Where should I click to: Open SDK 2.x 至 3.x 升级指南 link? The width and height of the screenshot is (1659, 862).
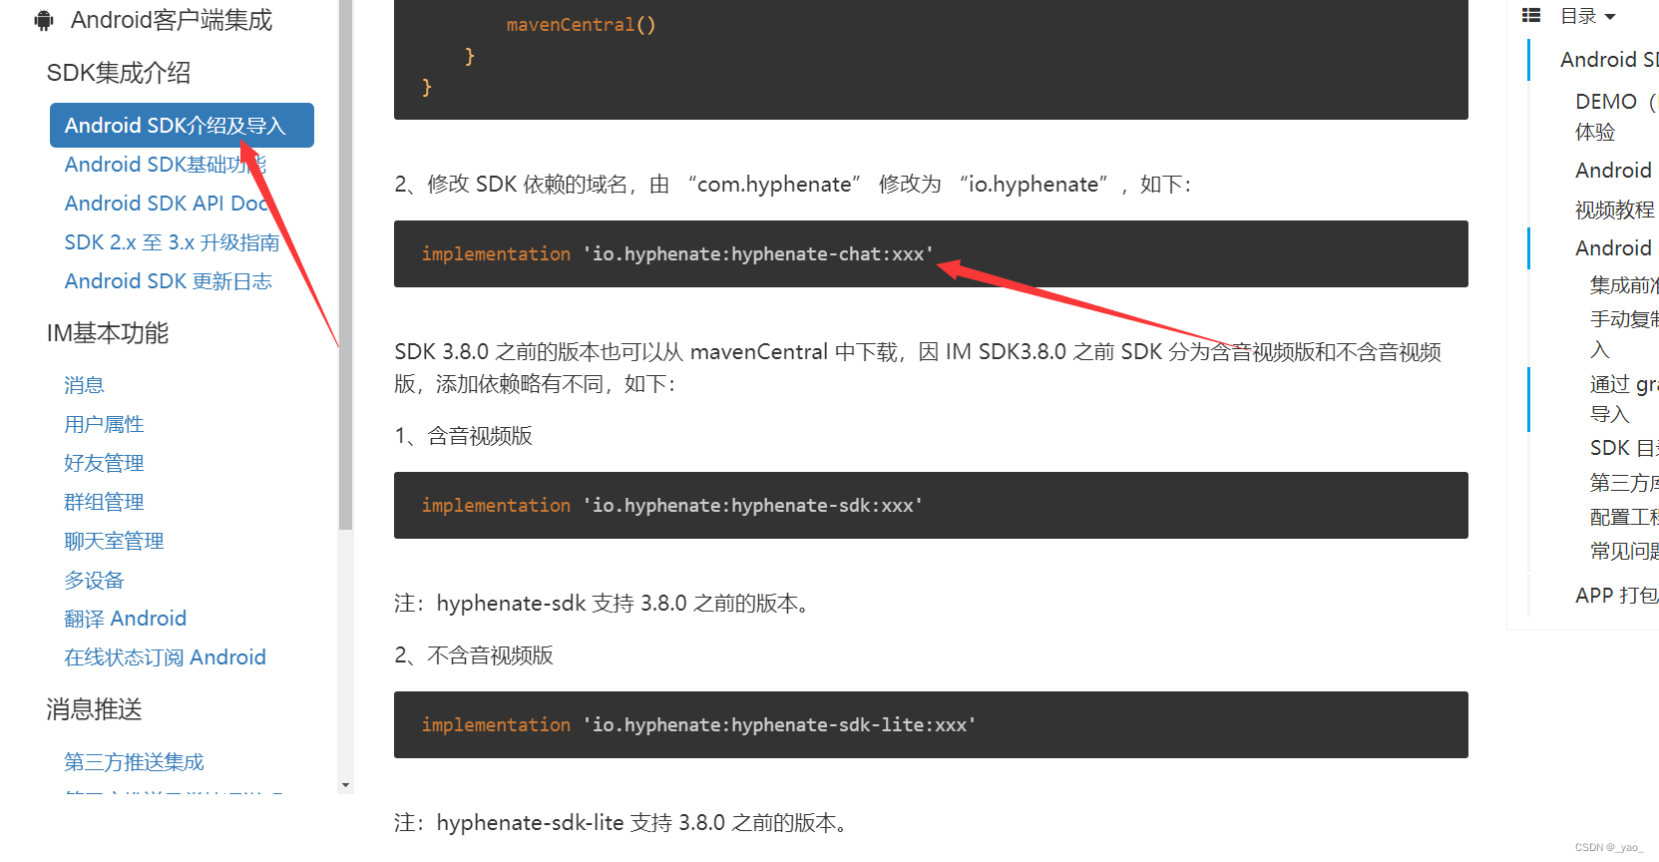(172, 242)
